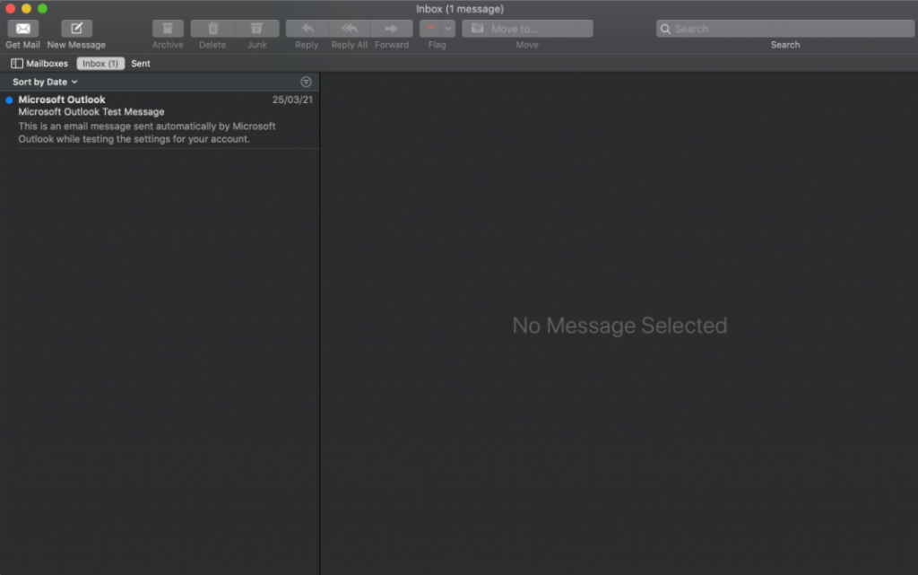918x575 pixels.
Task: Open the Move to… mailbox dropdown
Action: 527,29
